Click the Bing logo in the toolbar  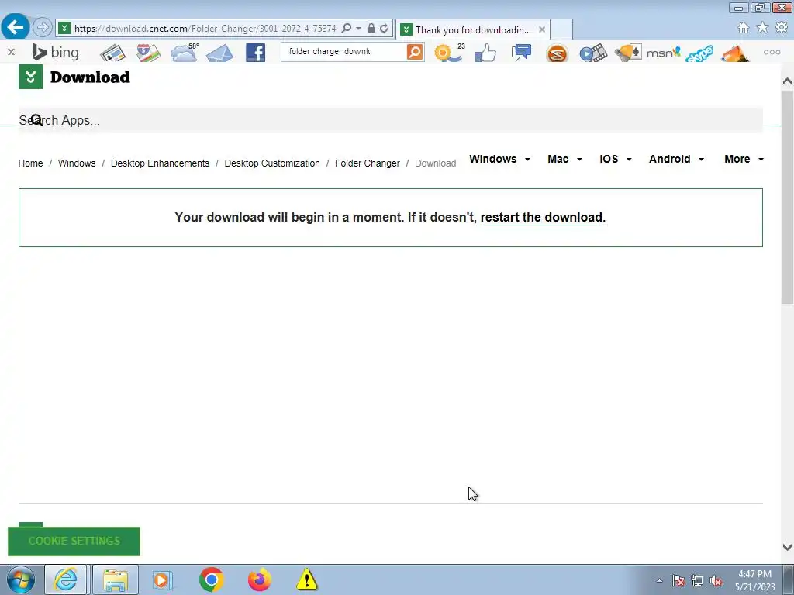[x=55, y=52]
